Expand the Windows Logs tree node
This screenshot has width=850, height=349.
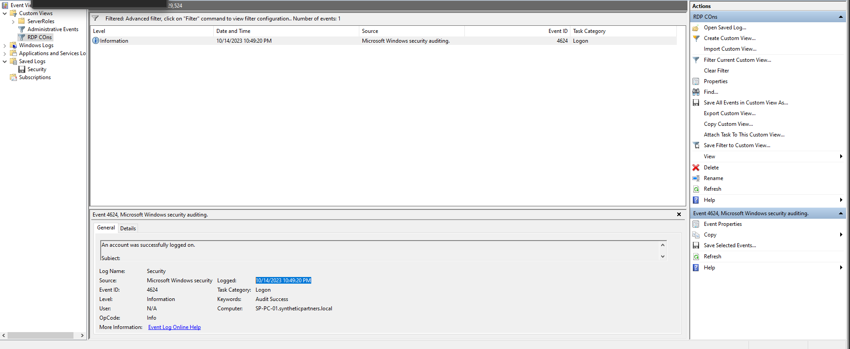pyautogui.click(x=5, y=45)
